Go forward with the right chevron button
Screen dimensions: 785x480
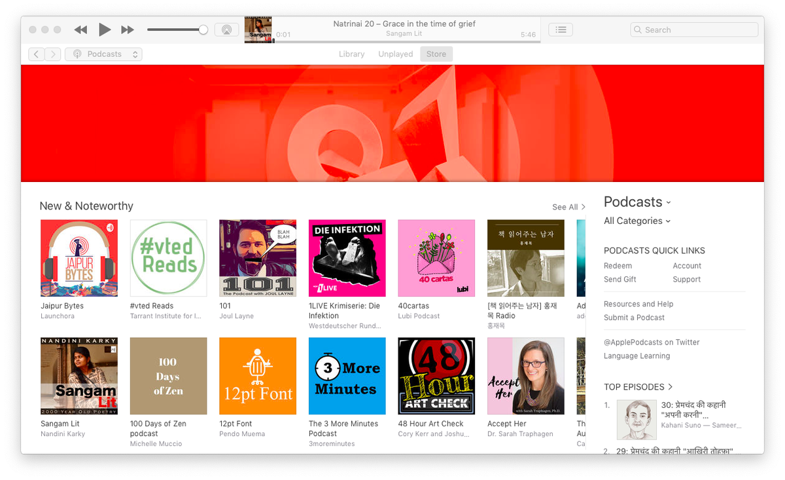pyautogui.click(x=53, y=54)
